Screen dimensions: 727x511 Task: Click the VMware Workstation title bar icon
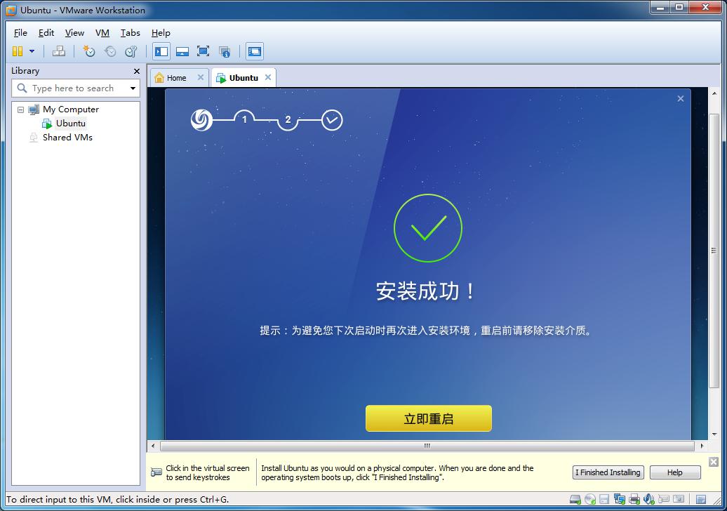click(11, 11)
